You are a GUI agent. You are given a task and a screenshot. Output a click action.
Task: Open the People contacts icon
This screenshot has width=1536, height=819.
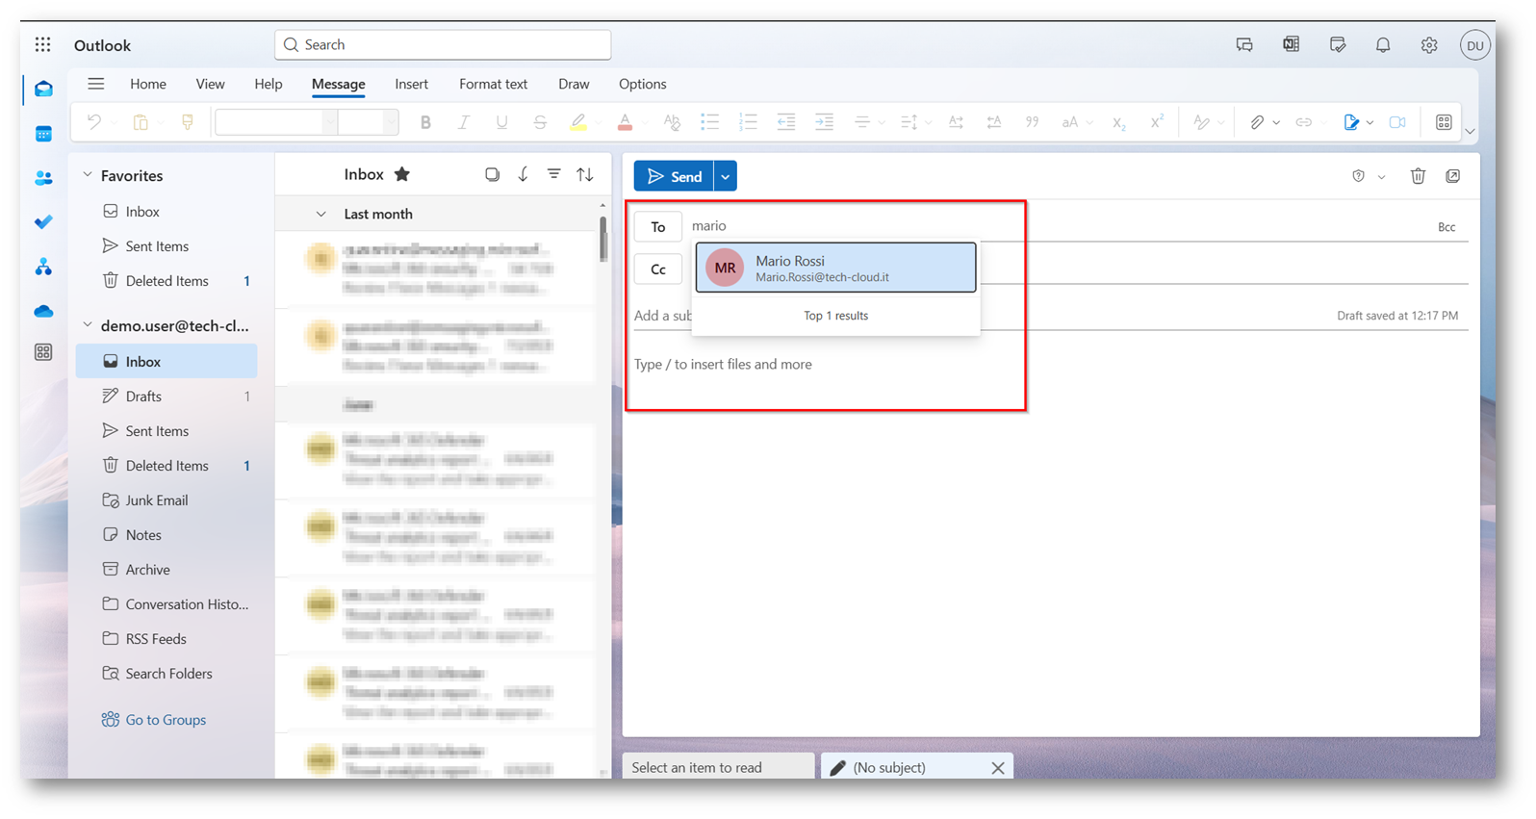pos(43,178)
